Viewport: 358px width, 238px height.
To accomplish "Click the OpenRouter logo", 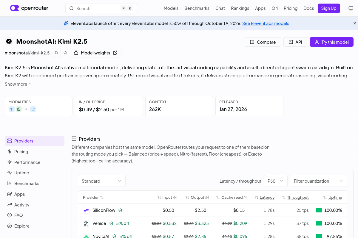I will click(29, 8).
